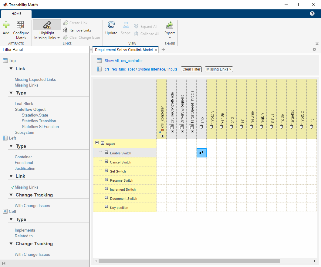The height and width of the screenshot is (267, 321).
Task: Select Requirement Set vs Simulink Model tab
Action: 123,50
